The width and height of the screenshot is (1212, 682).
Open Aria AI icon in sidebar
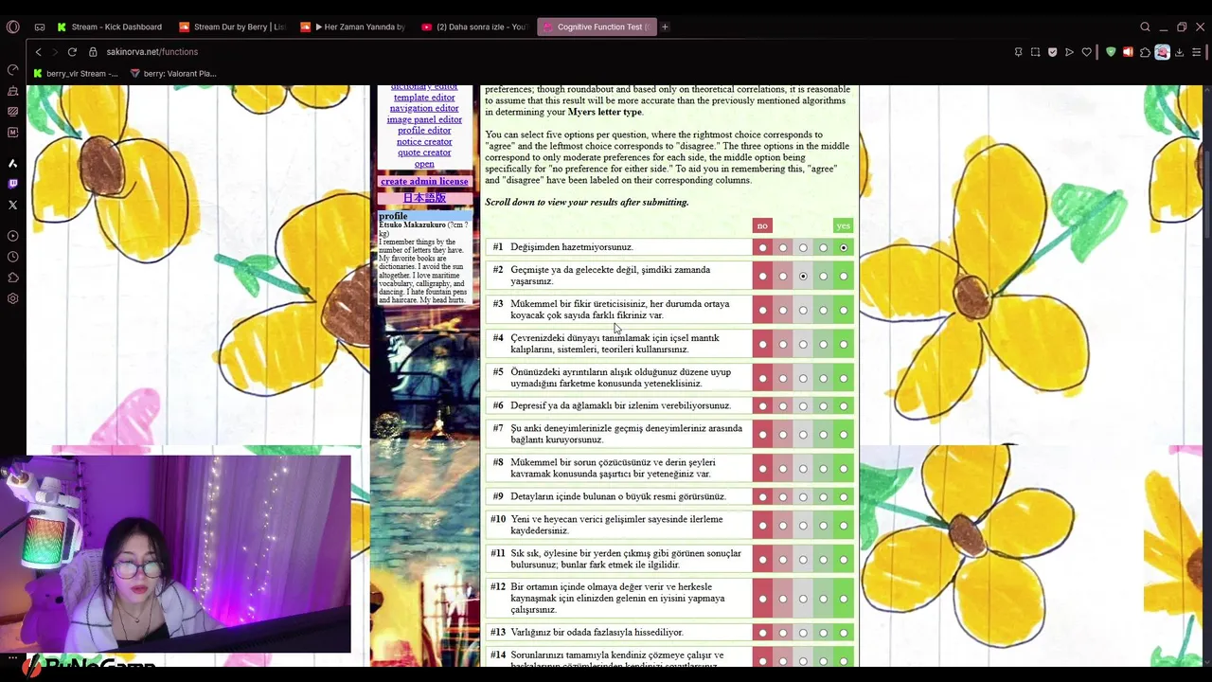click(x=12, y=163)
